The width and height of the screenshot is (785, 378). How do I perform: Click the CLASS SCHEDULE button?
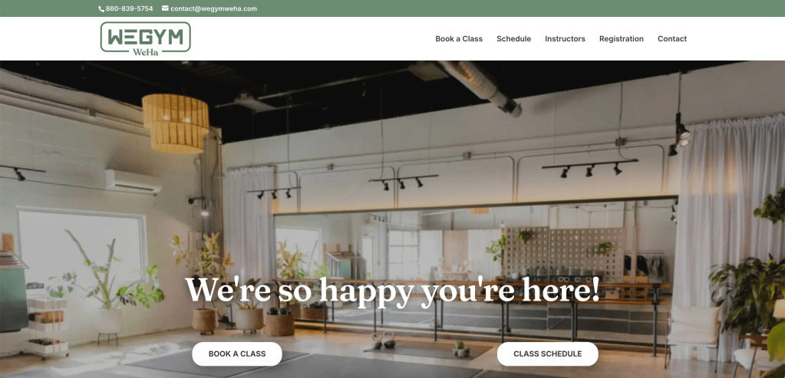coord(547,354)
